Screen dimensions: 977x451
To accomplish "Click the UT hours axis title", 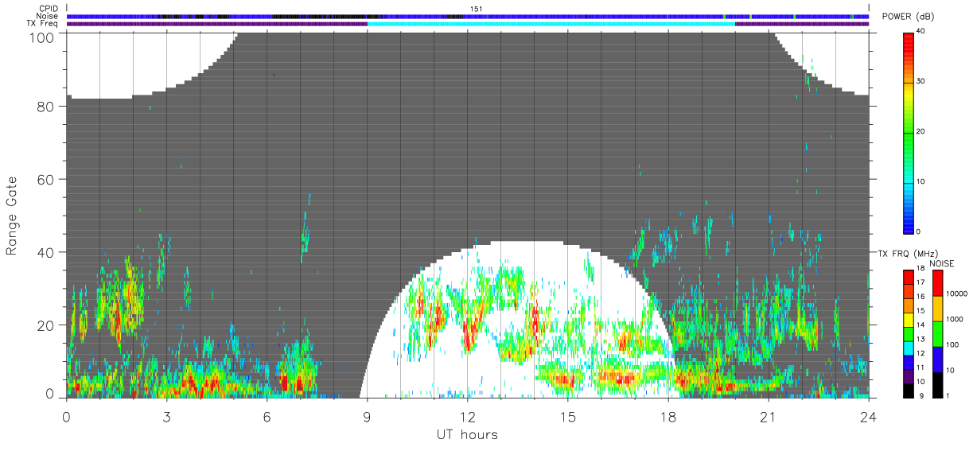I will tap(467, 434).
